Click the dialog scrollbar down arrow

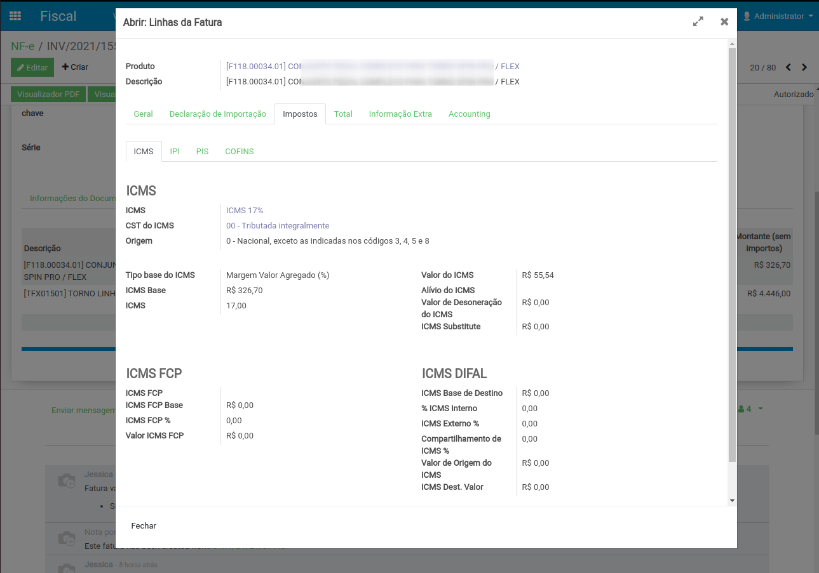[732, 501]
